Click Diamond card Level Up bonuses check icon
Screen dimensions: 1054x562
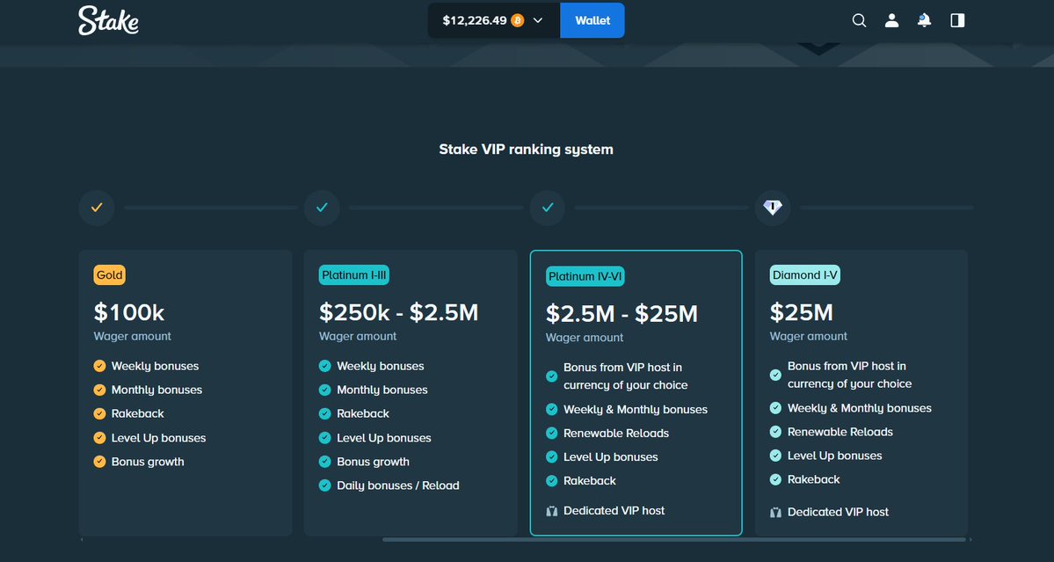775,456
